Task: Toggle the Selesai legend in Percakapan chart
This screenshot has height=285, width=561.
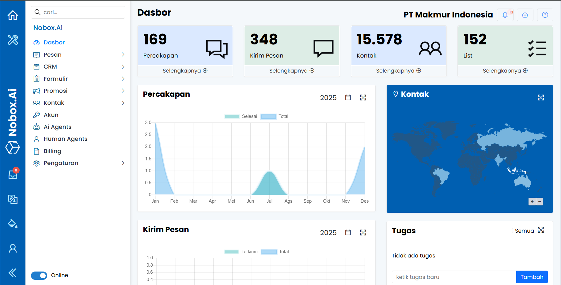Action: click(241, 116)
